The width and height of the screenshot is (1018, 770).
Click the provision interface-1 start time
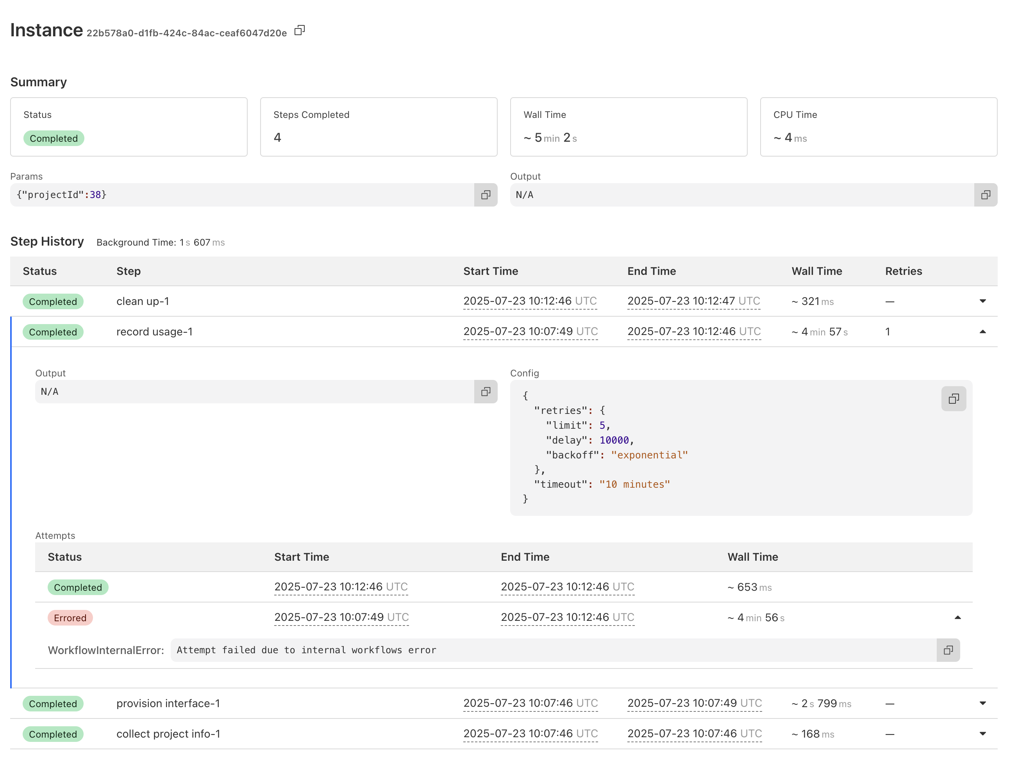coord(530,703)
